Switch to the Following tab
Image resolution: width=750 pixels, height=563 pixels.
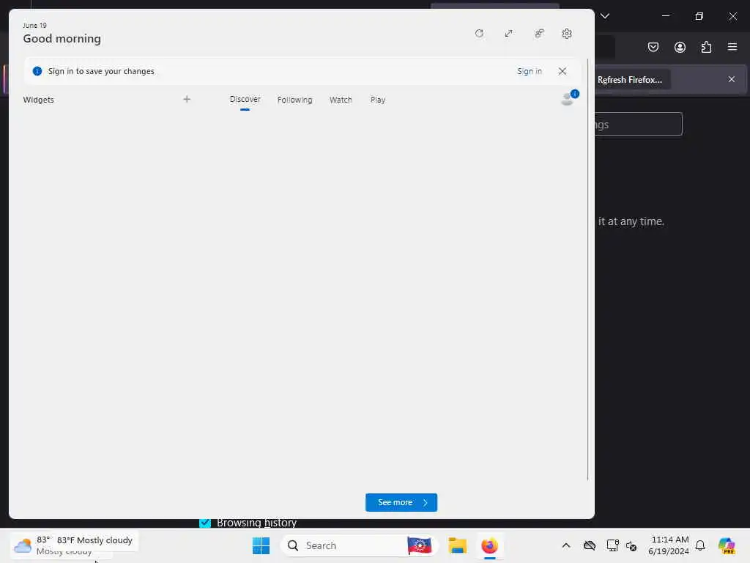point(294,100)
